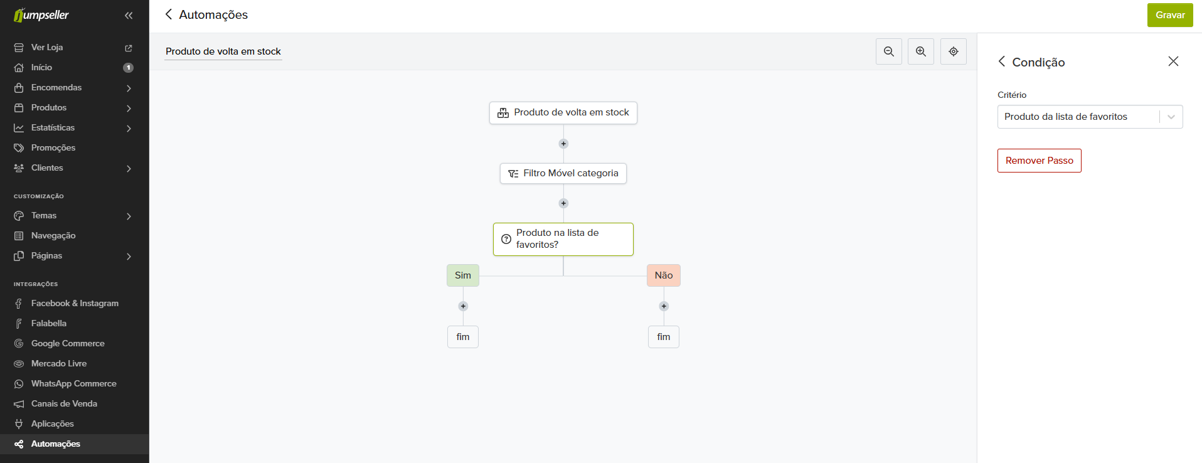Go back from the Condição panel
Viewport: 1202px width, 463px height.
coord(1002,61)
